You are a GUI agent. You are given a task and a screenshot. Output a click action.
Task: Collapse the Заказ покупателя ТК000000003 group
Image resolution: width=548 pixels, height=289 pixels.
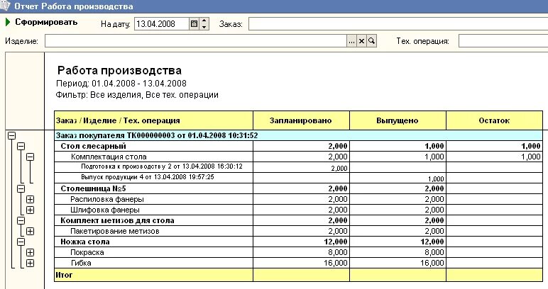pyautogui.click(x=11, y=135)
